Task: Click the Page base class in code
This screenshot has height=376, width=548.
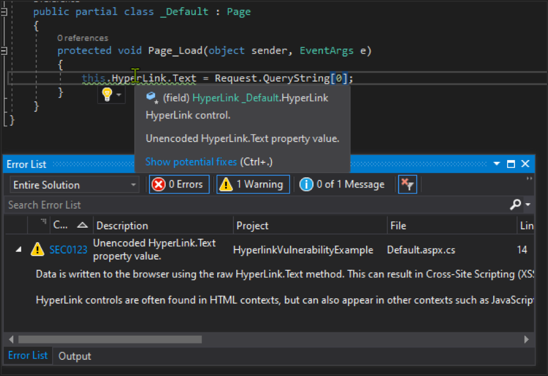Action: 238,12
